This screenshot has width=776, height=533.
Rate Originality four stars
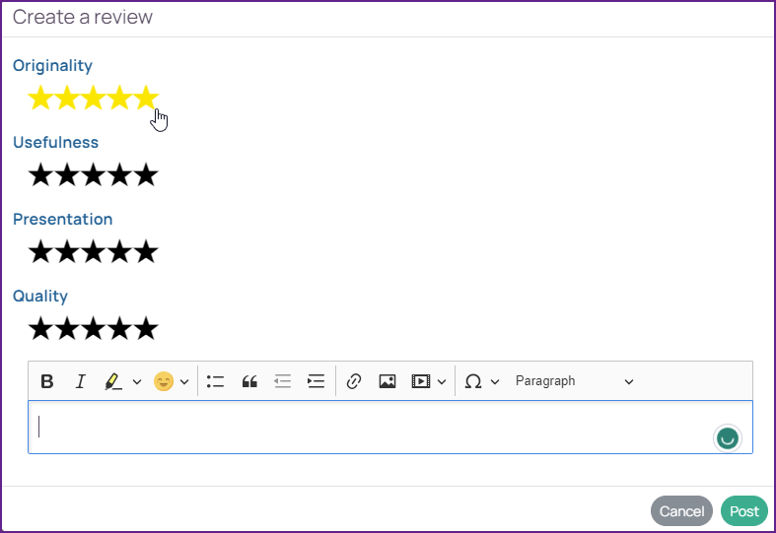[119, 98]
